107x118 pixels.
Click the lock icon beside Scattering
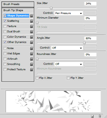pos(32,21)
